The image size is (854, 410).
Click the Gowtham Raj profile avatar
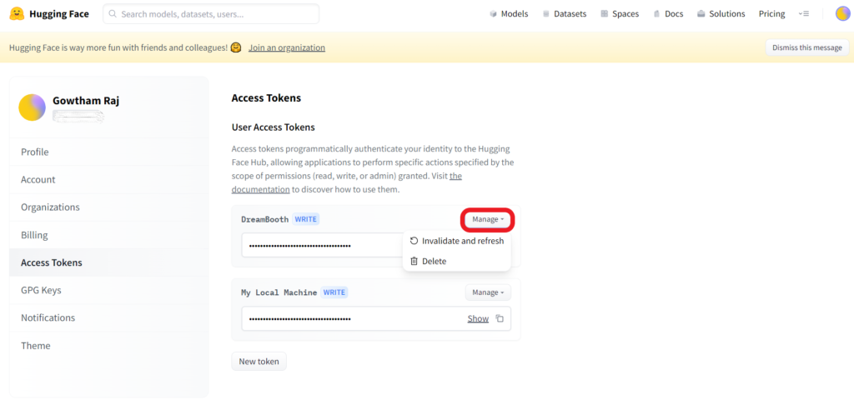[x=33, y=107]
